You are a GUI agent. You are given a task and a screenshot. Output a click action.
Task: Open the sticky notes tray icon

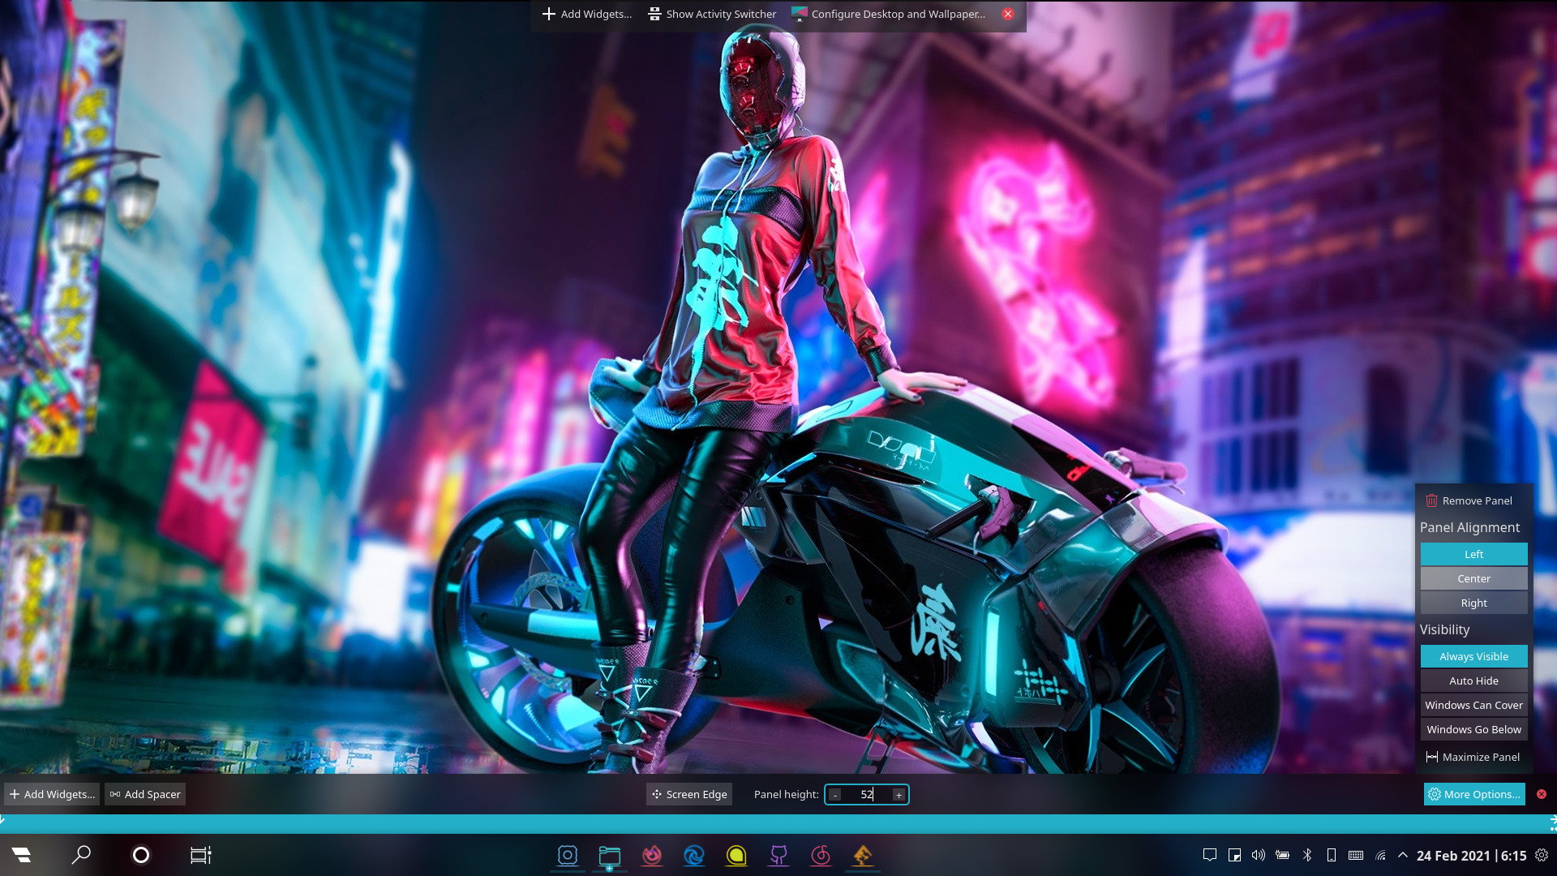coord(1234,855)
